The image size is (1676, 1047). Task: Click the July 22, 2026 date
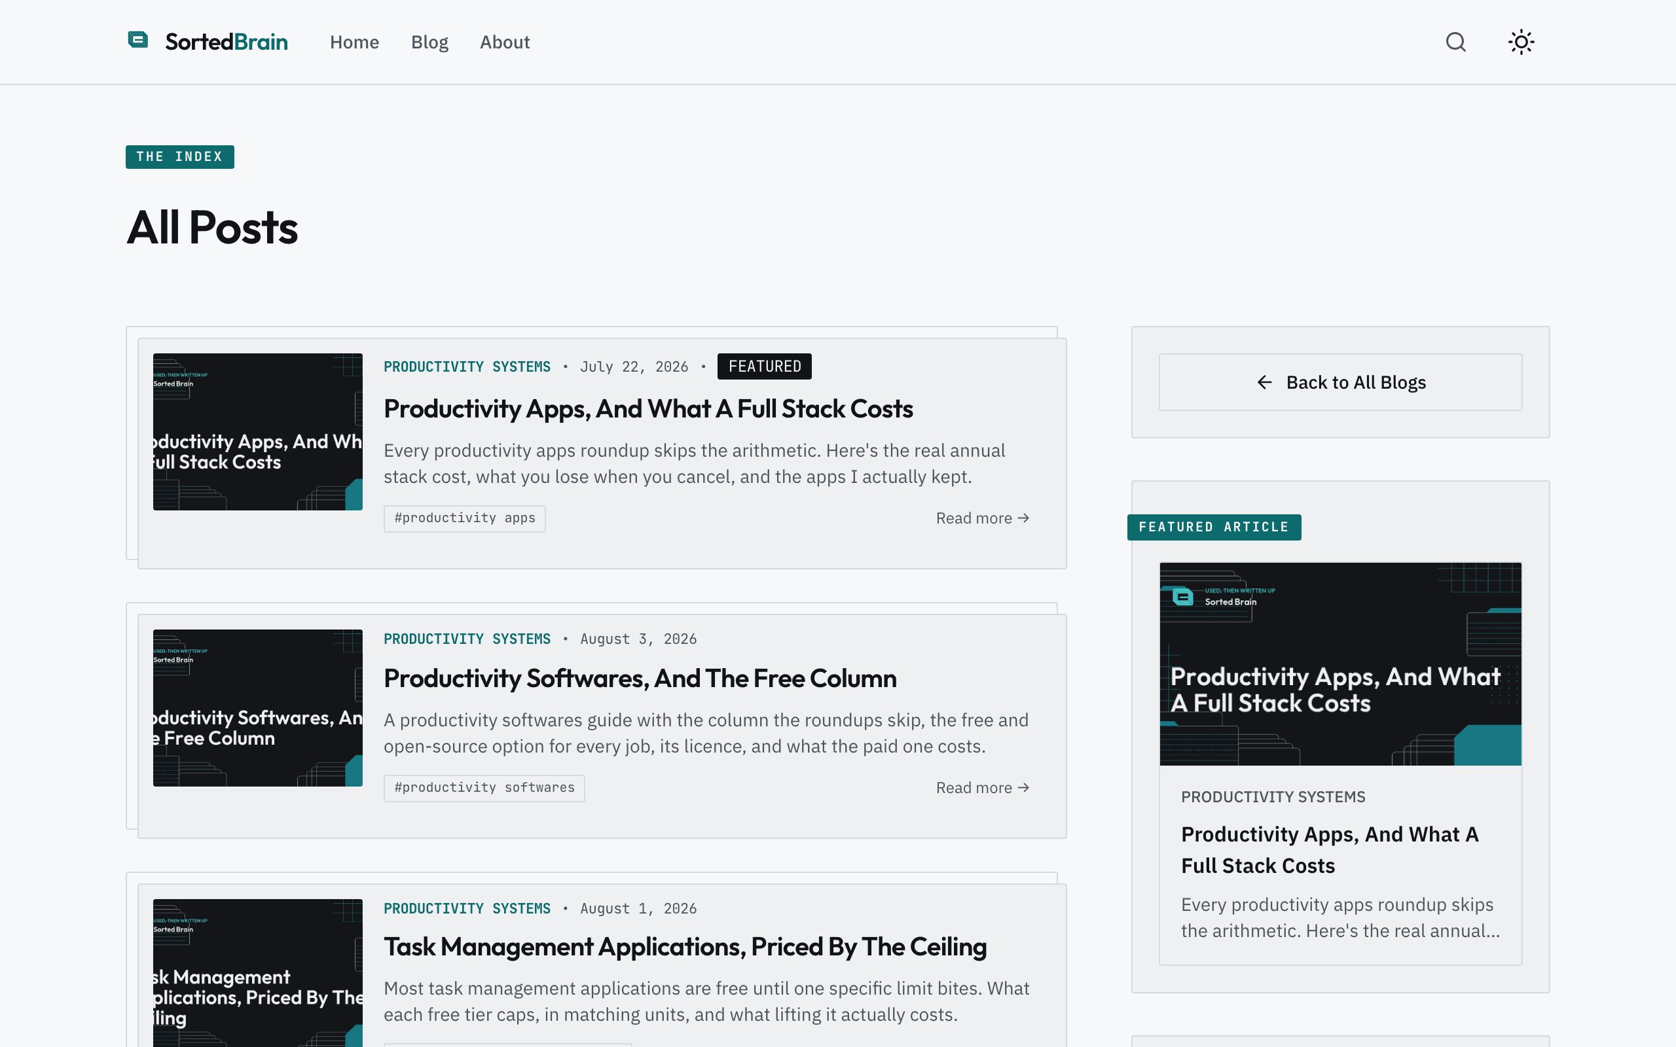click(x=634, y=366)
